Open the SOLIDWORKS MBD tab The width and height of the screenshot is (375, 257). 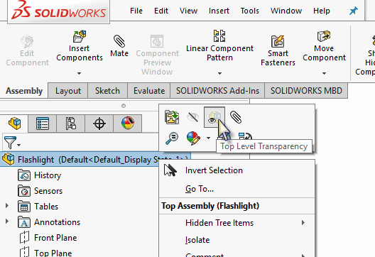306,91
